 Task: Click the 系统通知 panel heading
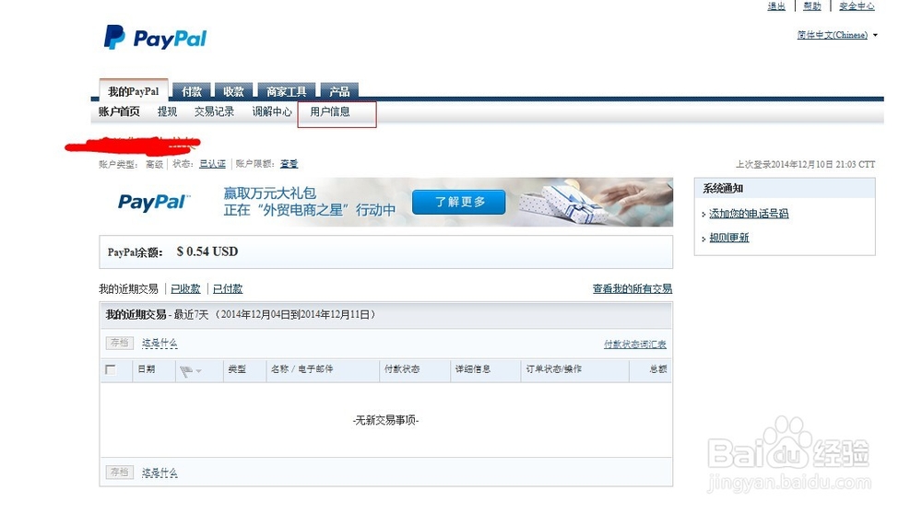point(723,189)
